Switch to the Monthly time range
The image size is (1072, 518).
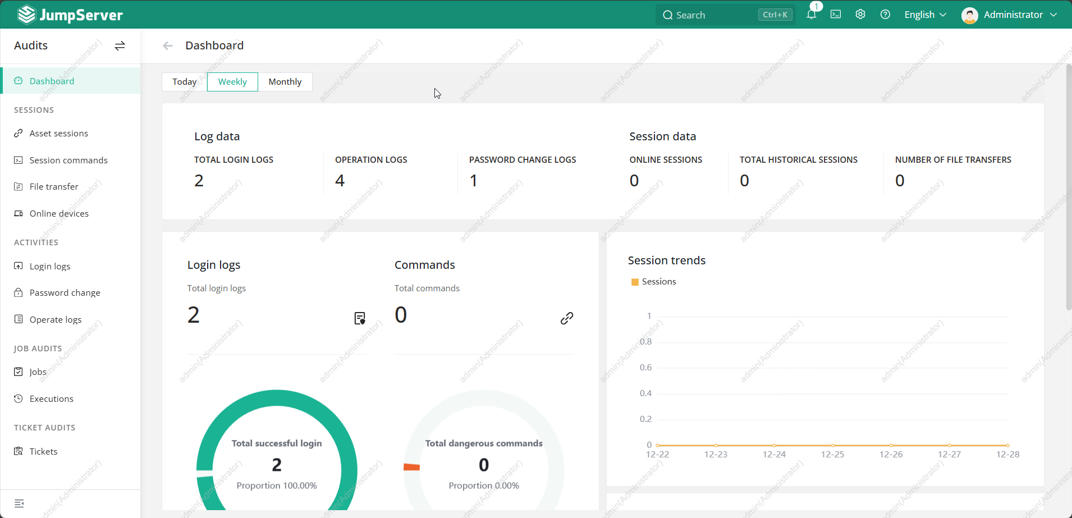click(285, 82)
